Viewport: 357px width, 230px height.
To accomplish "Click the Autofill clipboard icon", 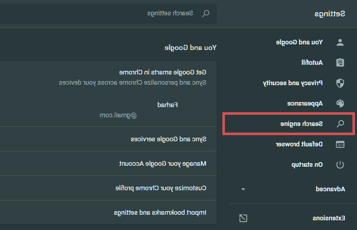I will click(340, 63).
